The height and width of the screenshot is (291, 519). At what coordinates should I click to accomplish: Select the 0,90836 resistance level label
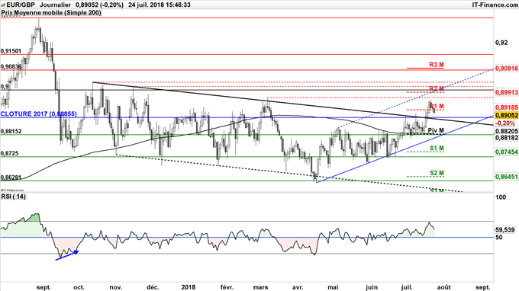(x=11, y=67)
